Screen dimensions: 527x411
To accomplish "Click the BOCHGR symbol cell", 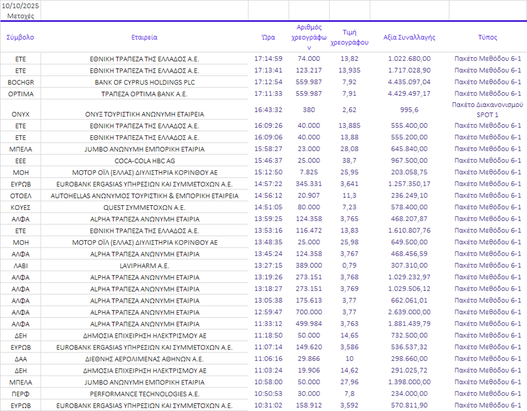I will tap(20, 82).
